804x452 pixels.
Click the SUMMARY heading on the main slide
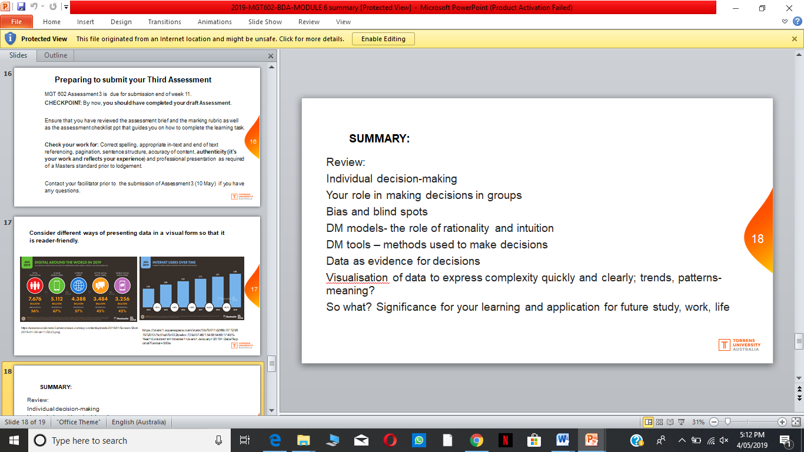click(379, 139)
